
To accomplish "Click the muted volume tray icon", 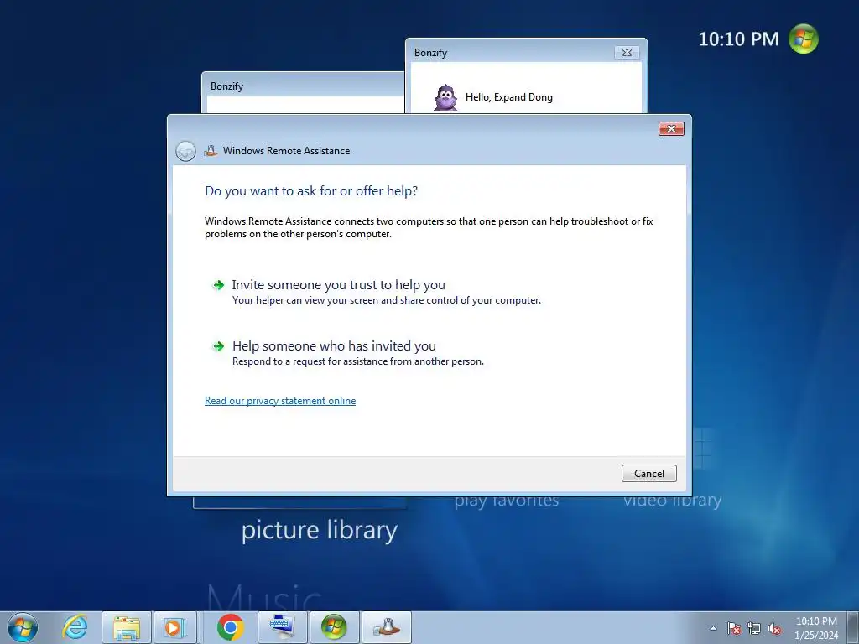I will (x=774, y=628).
